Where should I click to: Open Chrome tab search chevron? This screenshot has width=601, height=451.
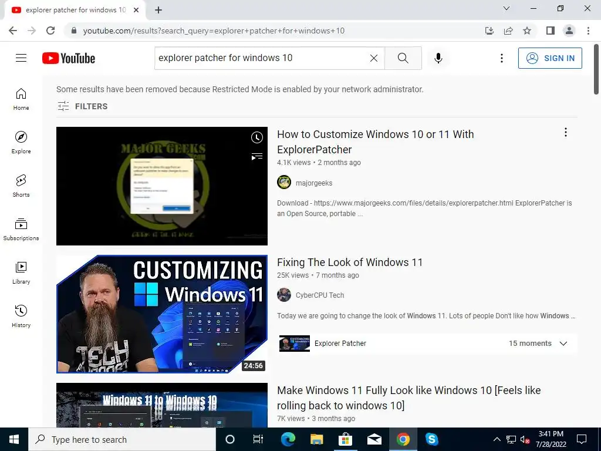point(507,8)
